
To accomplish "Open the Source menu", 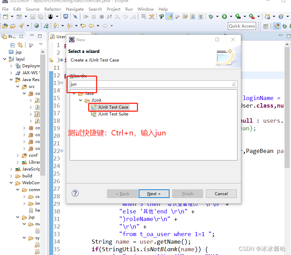I will 33,9.
